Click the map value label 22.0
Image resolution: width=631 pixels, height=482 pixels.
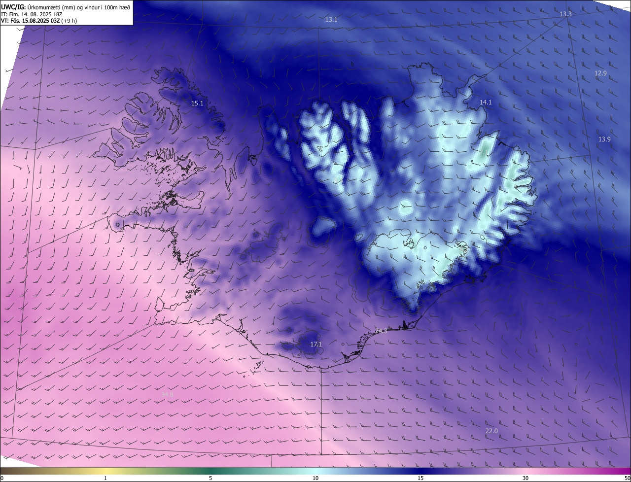pyautogui.click(x=491, y=431)
